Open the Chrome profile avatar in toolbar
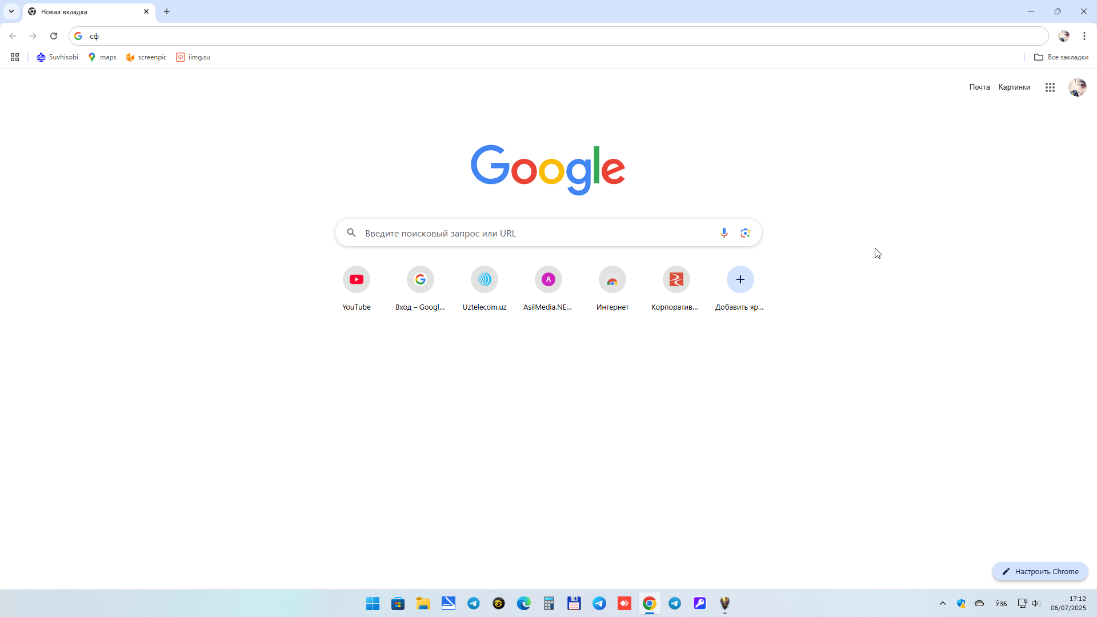Image resolution: width=1097 pixels, height=617 pixels. pos(1064,36)
